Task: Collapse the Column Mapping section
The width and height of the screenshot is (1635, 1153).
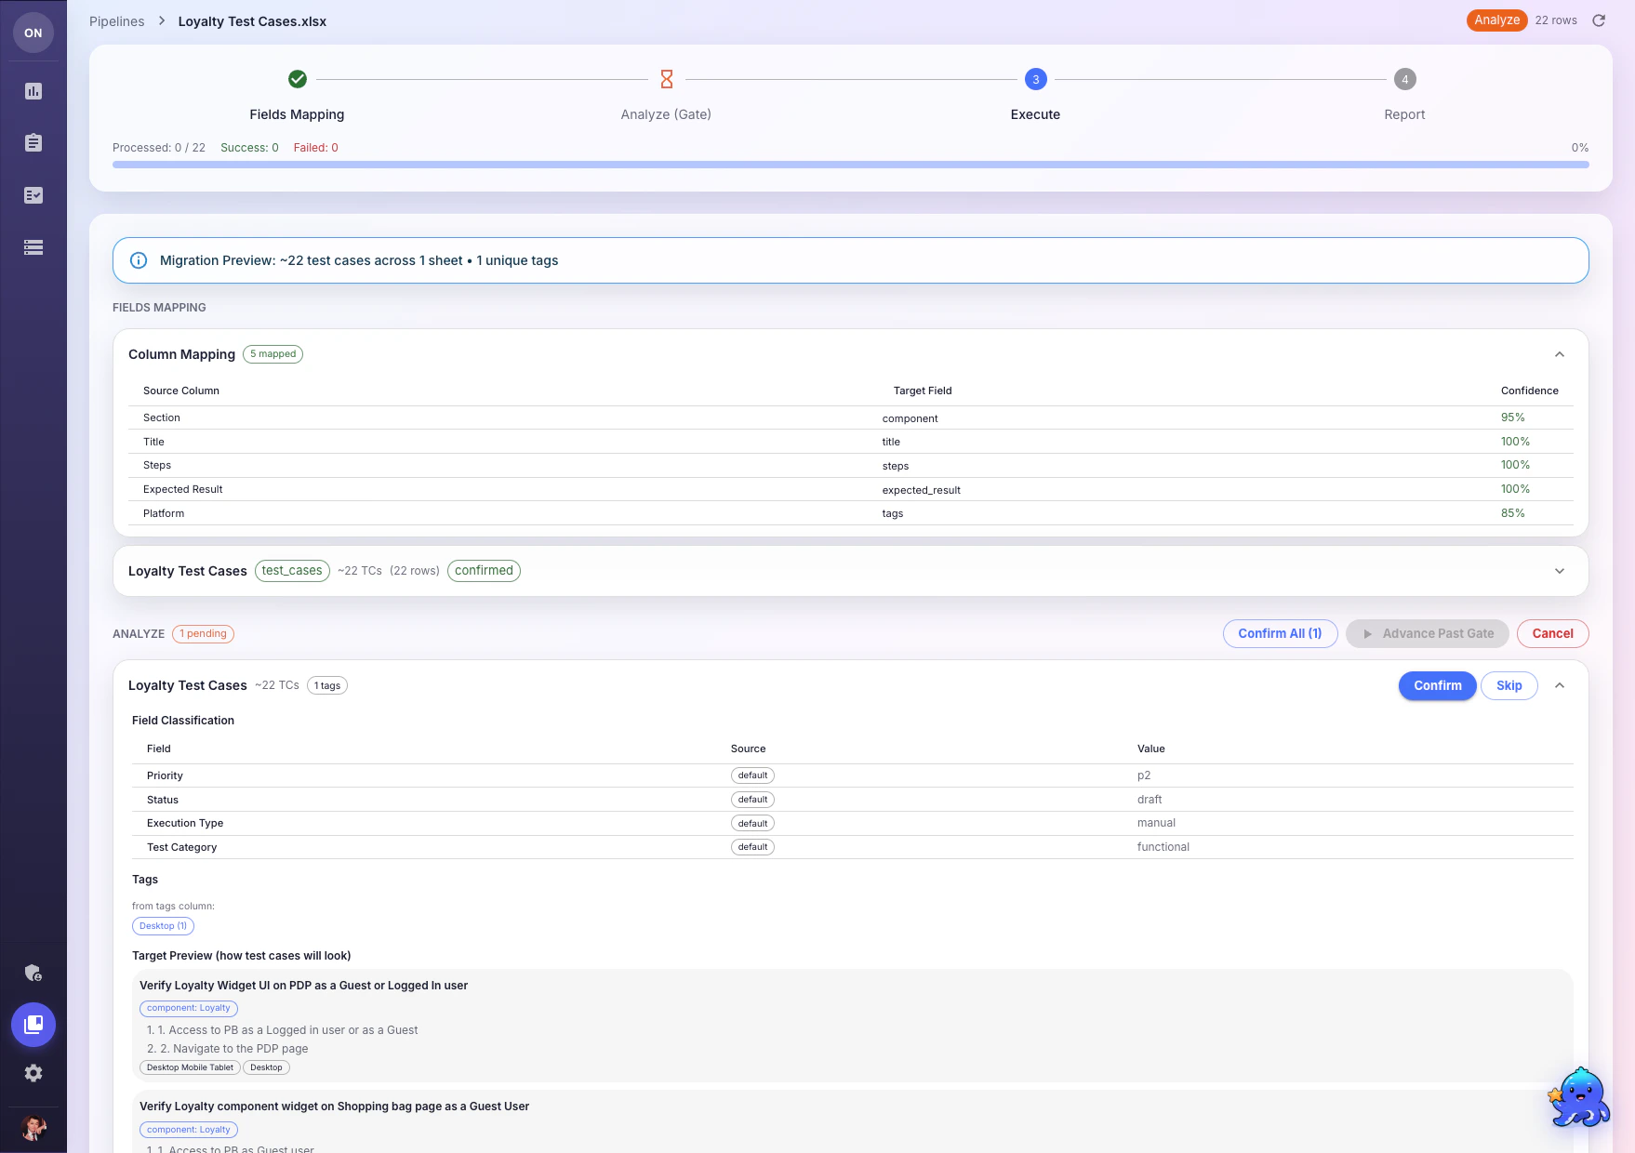Action: coord(1560,354)
